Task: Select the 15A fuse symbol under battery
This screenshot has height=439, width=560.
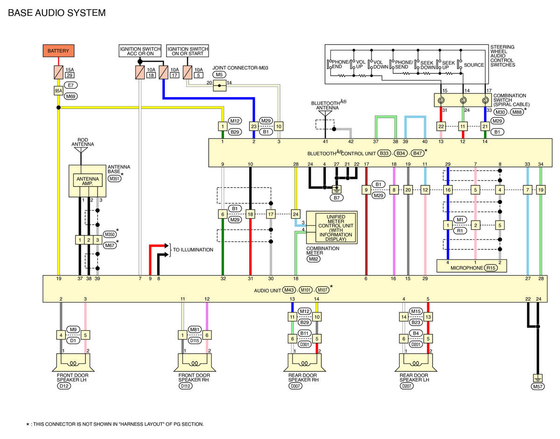Action: (58, 72)
